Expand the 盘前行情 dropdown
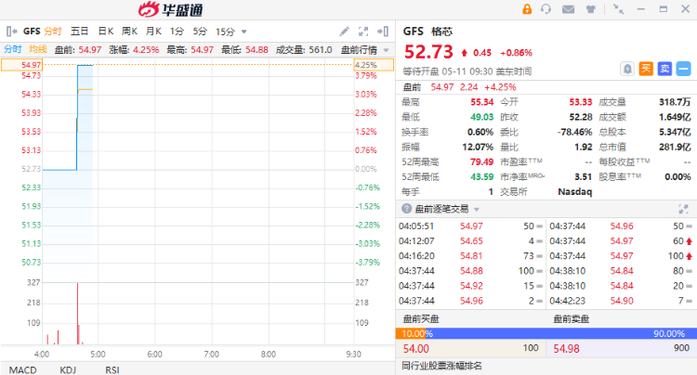 click(x=385, y=50)
